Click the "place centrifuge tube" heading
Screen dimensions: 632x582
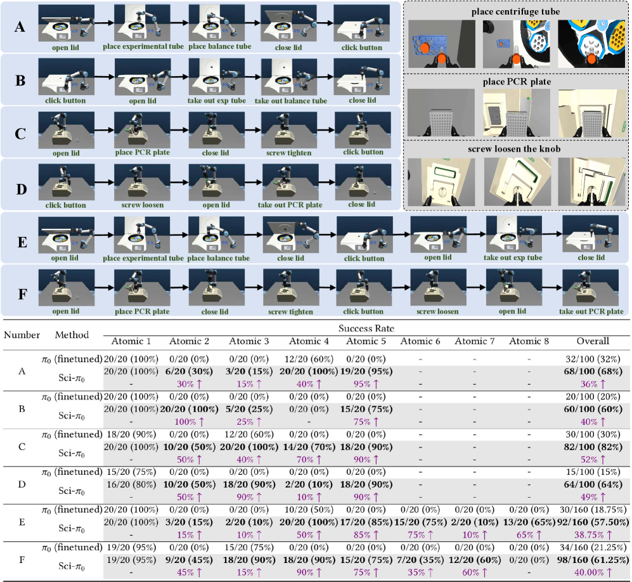click(x=517, y=11)
